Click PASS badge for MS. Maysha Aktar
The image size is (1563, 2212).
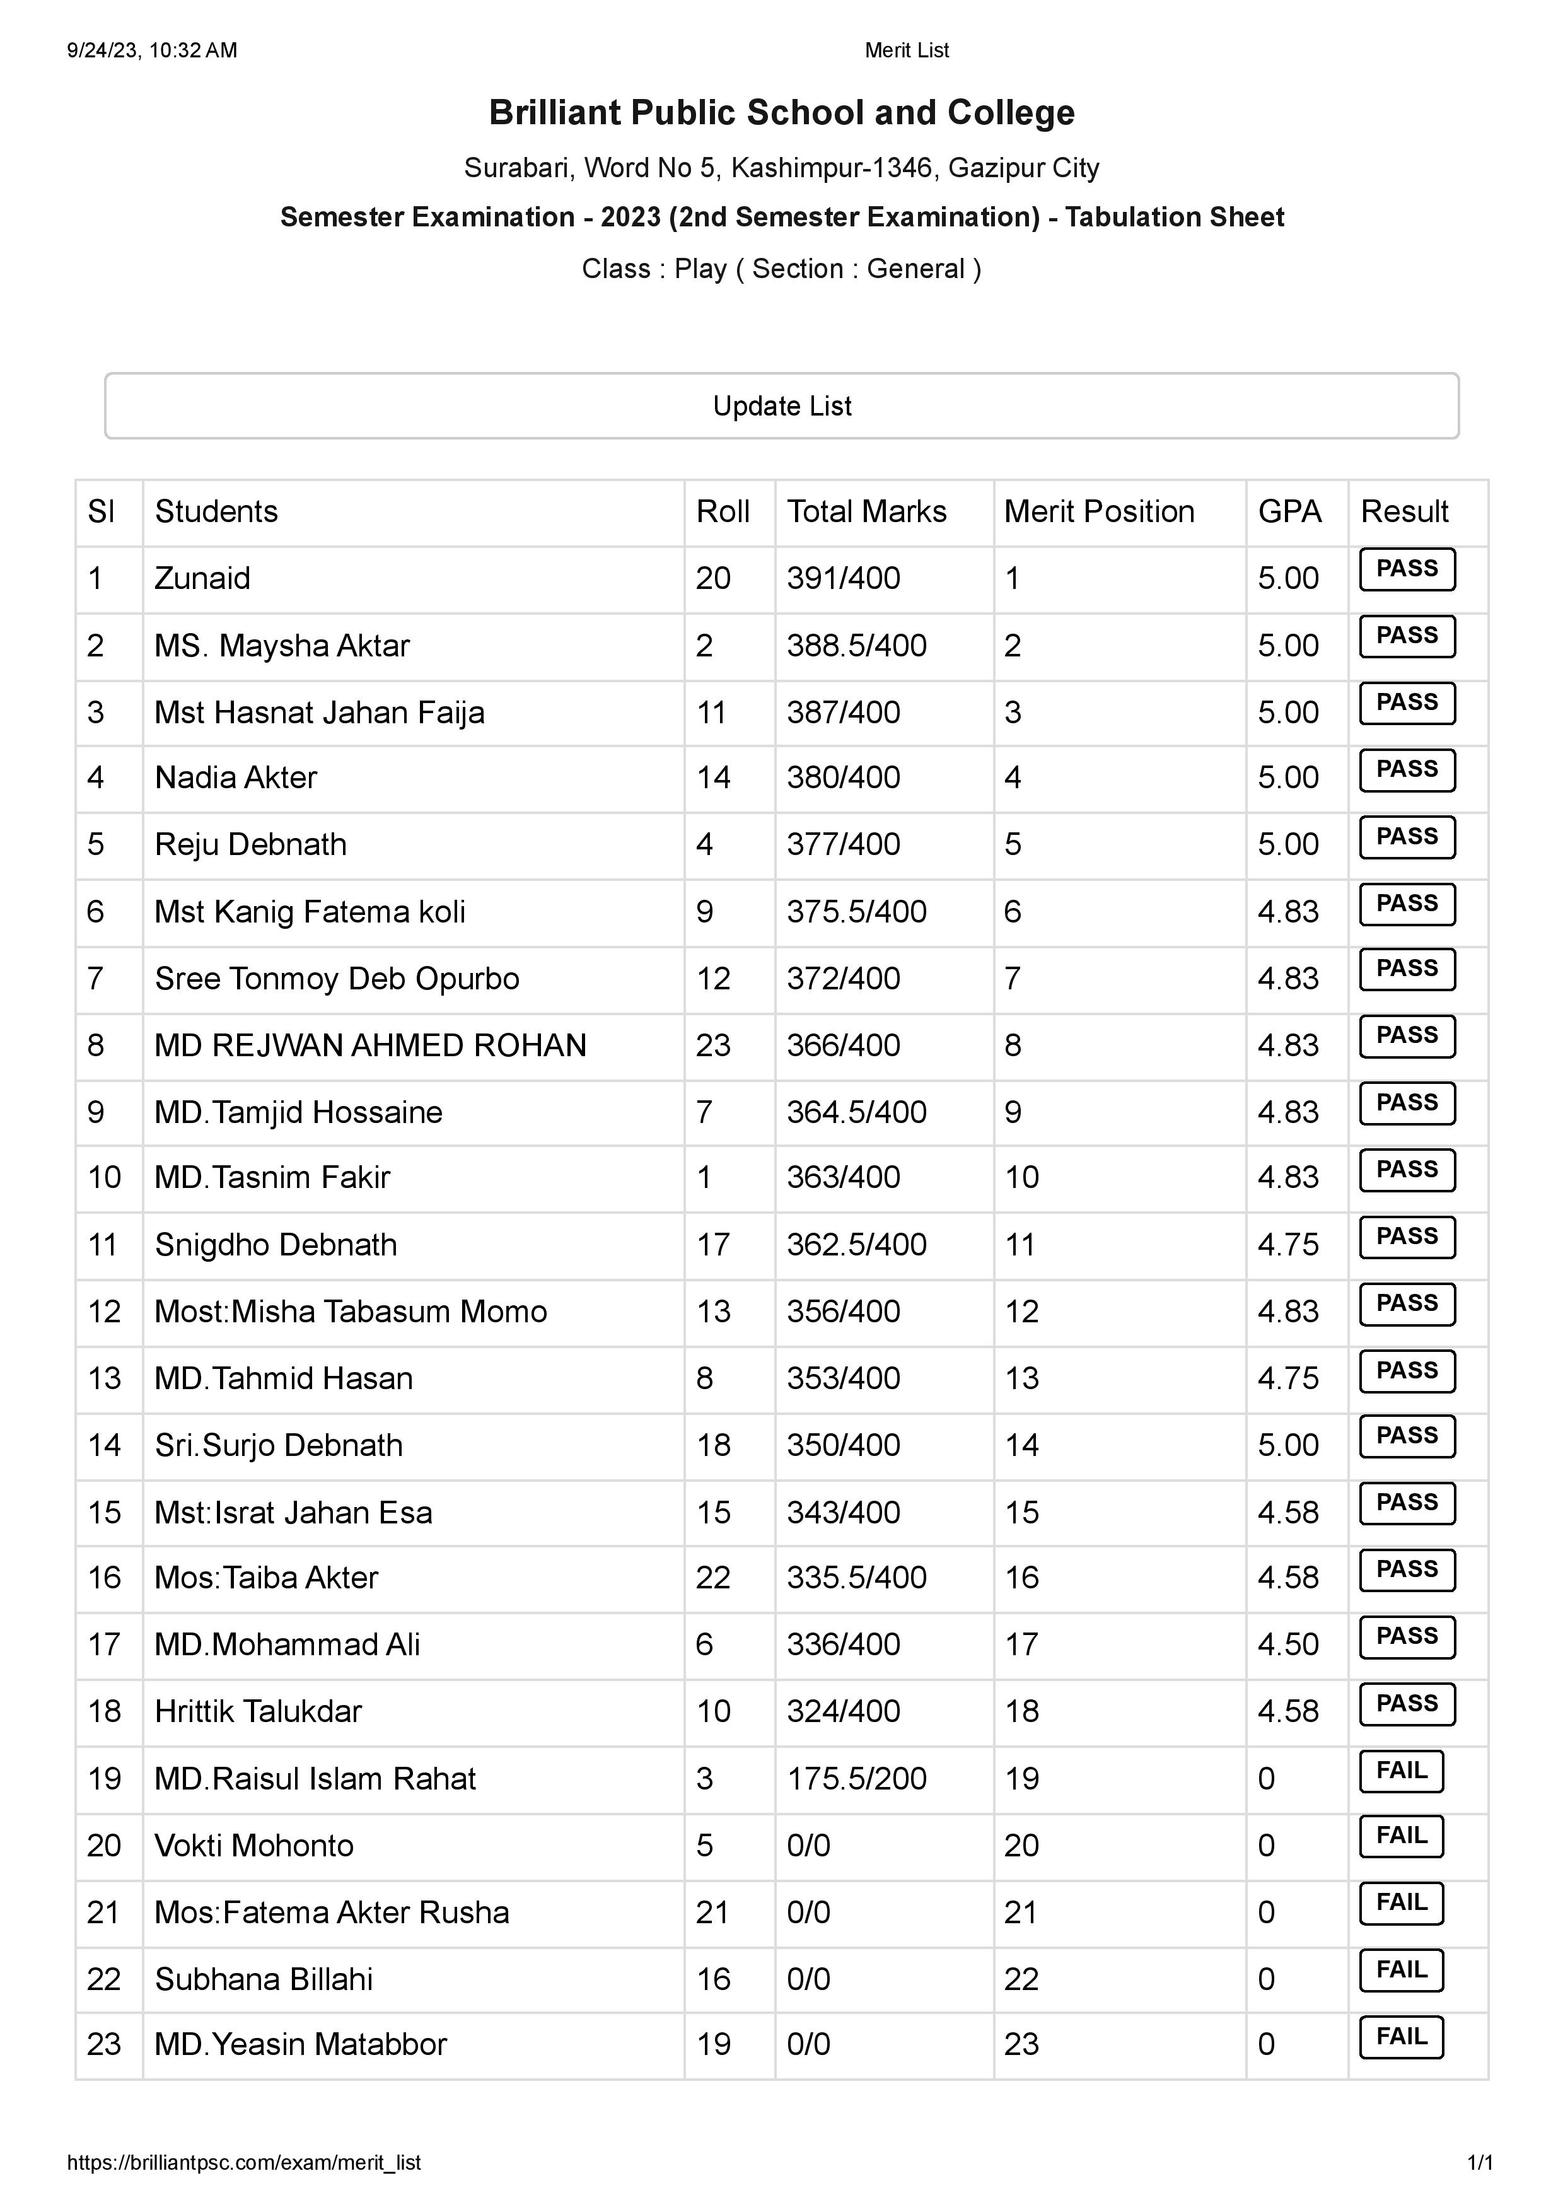coord(1406,636)
